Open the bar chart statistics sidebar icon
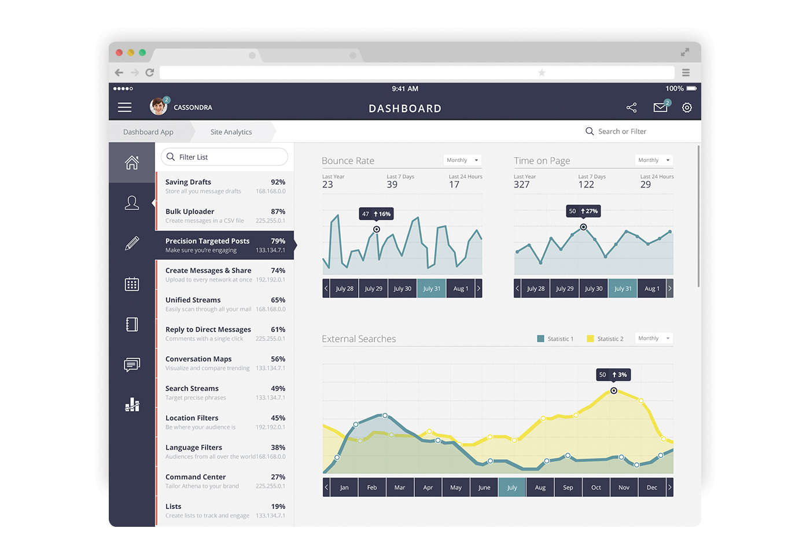This screenshot has height=554, width=810. (132, 405)
